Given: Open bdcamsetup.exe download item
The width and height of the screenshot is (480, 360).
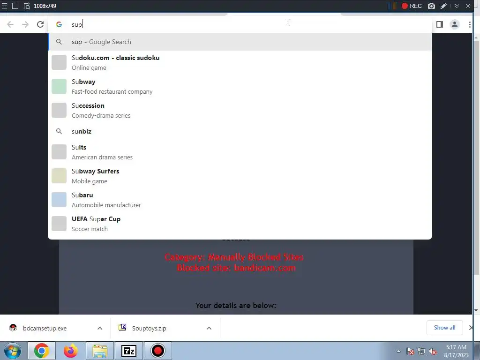Looking at the screenshot, I should pyautogui.click(x=45, y=328).
